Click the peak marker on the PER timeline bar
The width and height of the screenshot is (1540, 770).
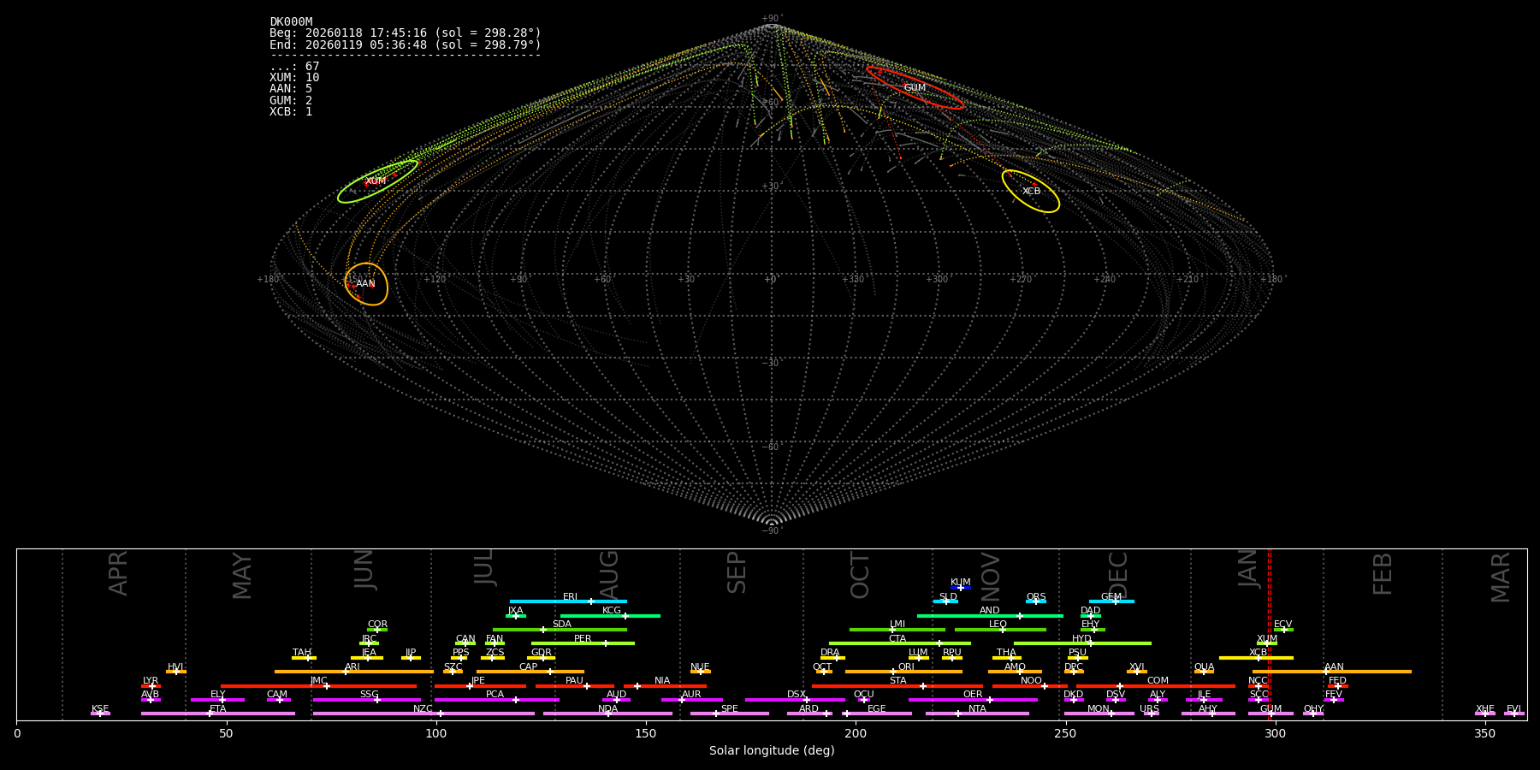[x=606, y=643]
